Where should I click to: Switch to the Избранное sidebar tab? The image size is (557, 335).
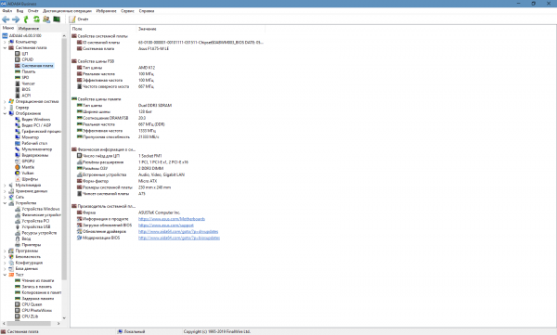pyautogui.click(x=29, y=28)
